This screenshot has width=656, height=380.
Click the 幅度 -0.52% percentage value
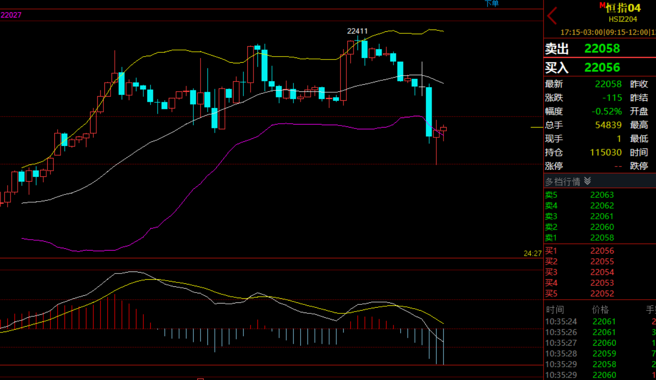point(607,112)
